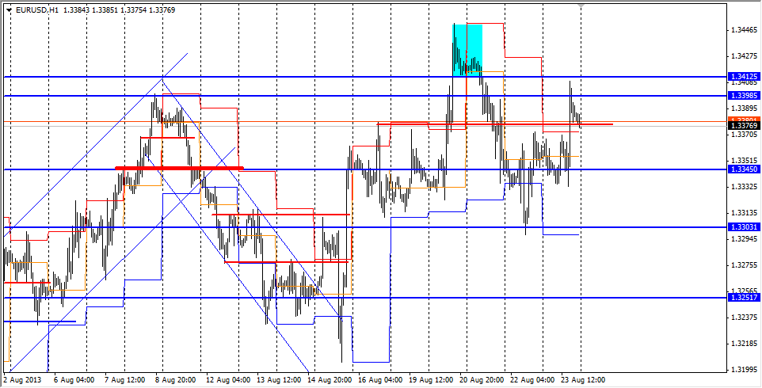Screen dimensions: 762x388
Task: Click the blue 1.33985 level label
Action: pyautogui.click(x=744, y=96)
